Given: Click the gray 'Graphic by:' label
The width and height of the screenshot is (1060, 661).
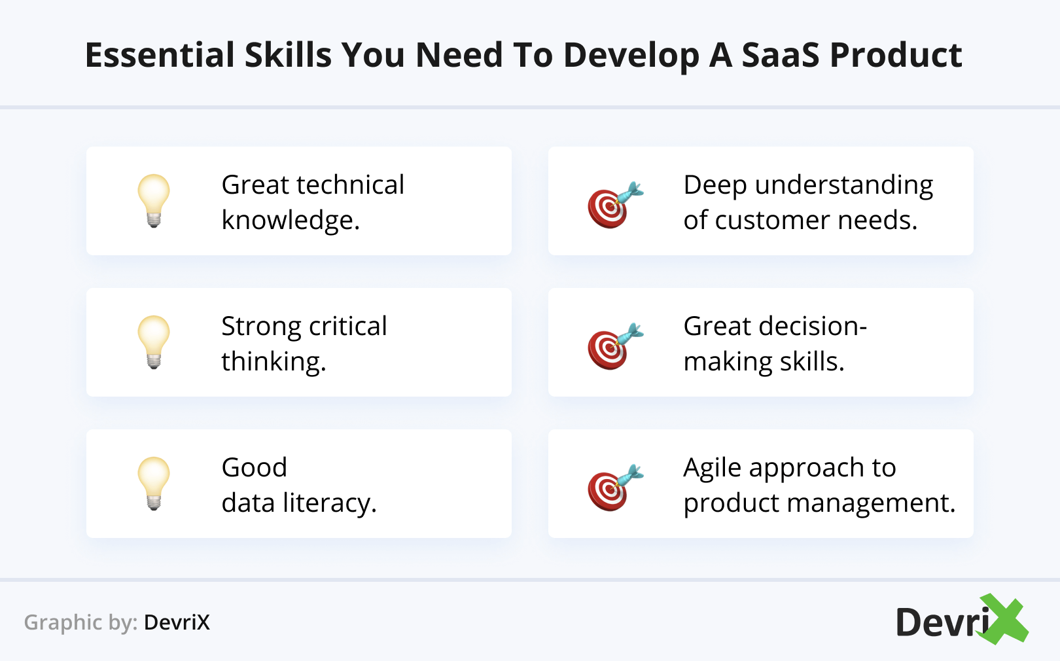Looking at the screenshot, I should point(80,622).
